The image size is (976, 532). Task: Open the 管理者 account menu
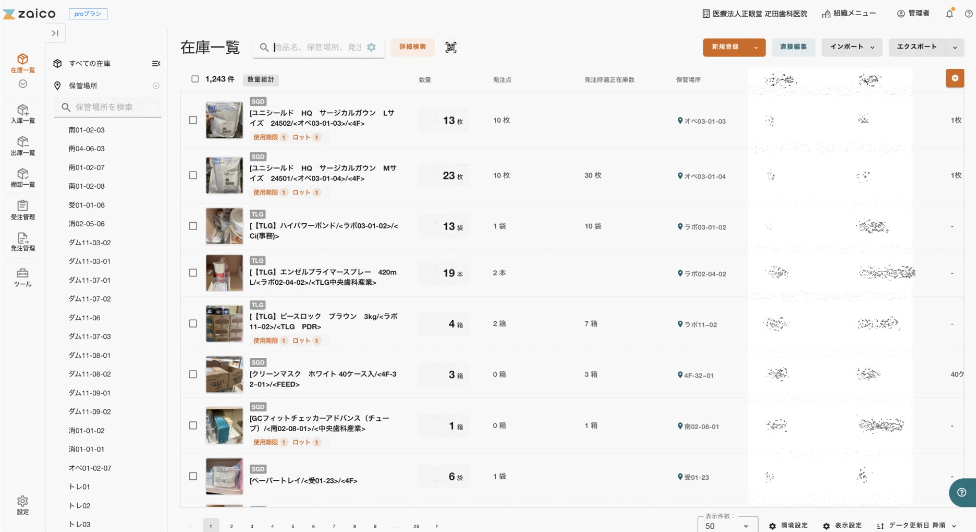click(913, 13)
